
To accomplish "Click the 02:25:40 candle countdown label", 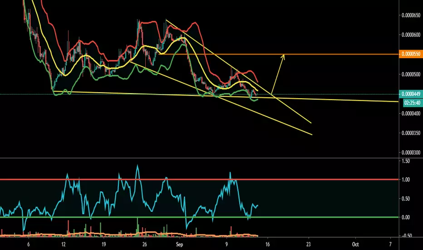I will [412, 103].
